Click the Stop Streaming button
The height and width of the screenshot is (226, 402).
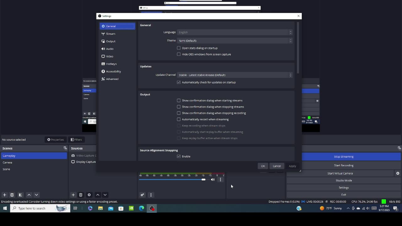click(344, 157)
